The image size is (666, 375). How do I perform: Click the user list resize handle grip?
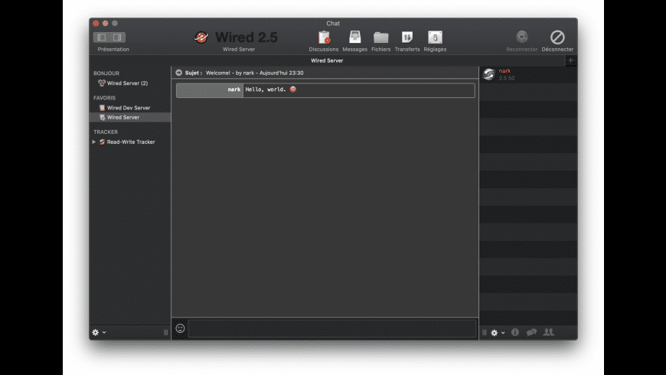(485, 333)
